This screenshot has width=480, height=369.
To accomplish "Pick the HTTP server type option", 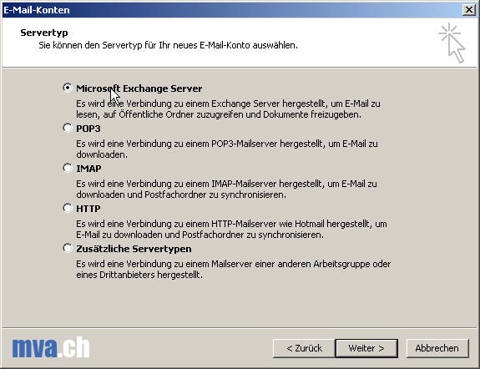I will point(68,208).
